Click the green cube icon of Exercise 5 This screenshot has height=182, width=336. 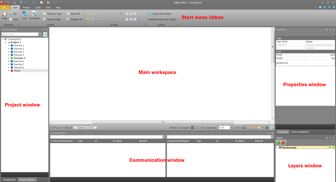pos(12,58)
